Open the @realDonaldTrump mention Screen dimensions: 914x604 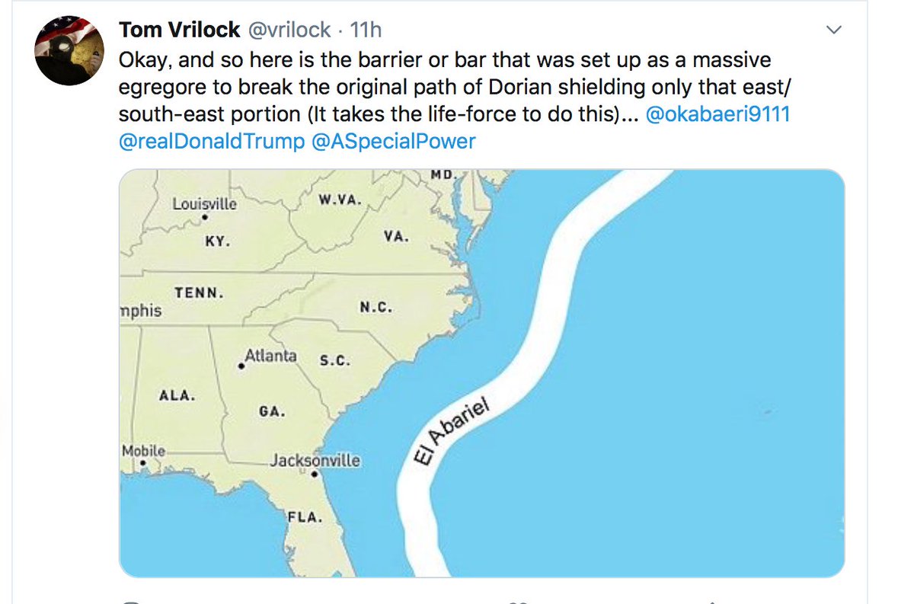tap(211, 141)
